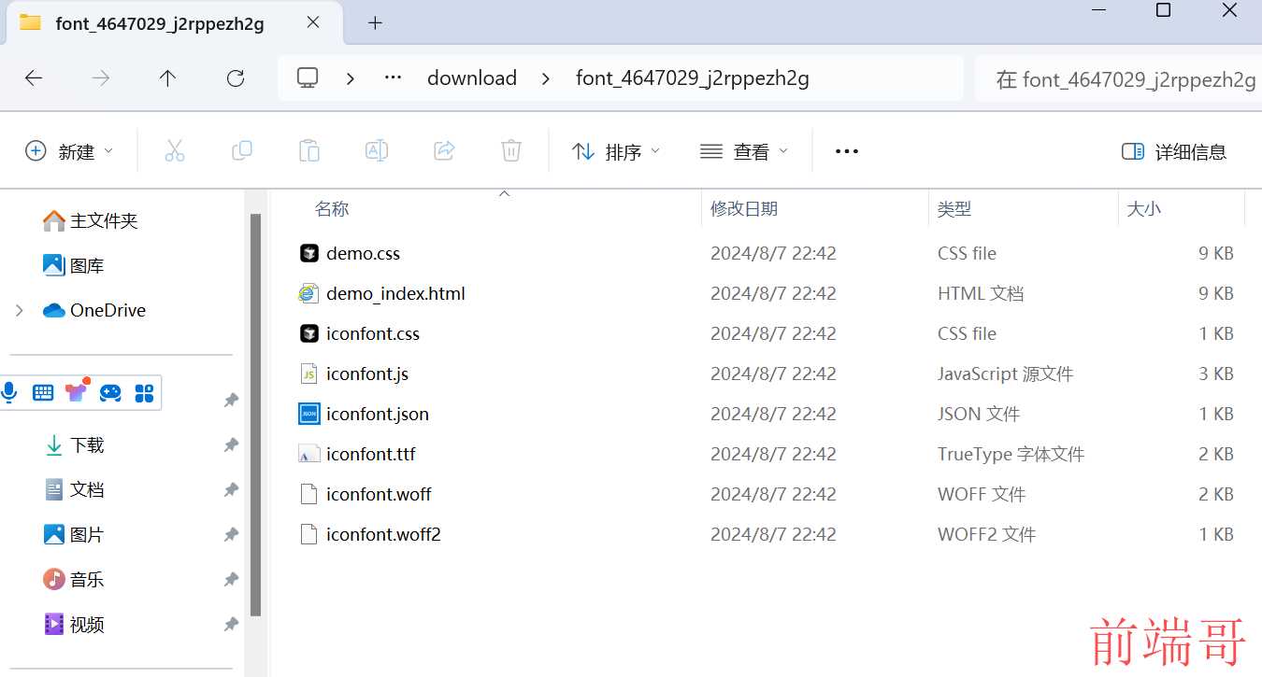Unpin 音乐 using its pin icon
The width and height of the screenshot is (1262, 677).
tap(231, 580)
